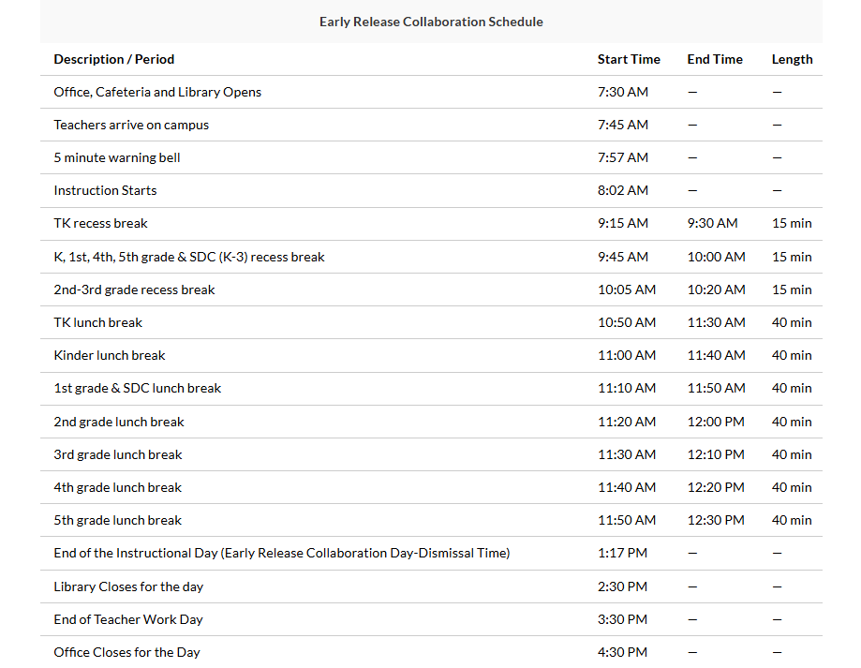The image size is (861, 668).
Task: Click the 8:02 AM Instruction Starts time
Action: pos(623,190)
